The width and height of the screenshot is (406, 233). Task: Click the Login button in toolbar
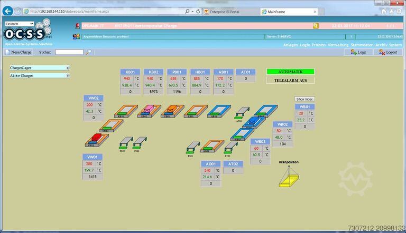point(358,52)
